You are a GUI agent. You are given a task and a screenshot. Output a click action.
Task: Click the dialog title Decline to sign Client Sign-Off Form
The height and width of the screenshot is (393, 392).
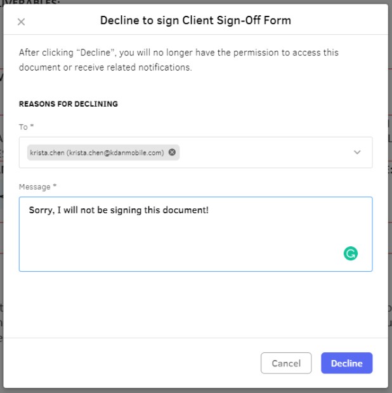point(195,20)
